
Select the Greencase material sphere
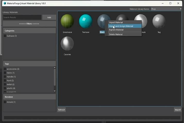(67, 21)
